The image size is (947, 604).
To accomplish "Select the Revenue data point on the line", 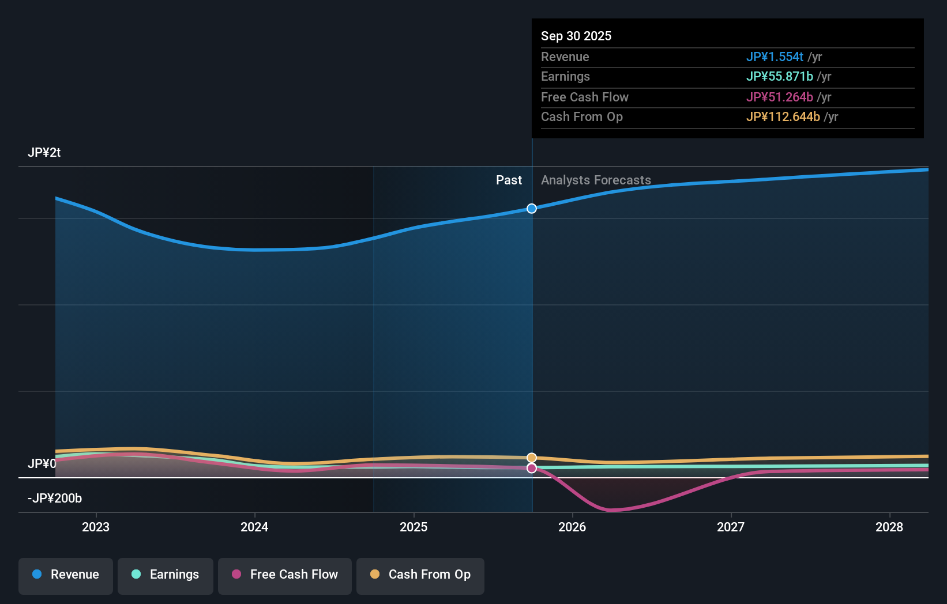I will coord(532,209).
